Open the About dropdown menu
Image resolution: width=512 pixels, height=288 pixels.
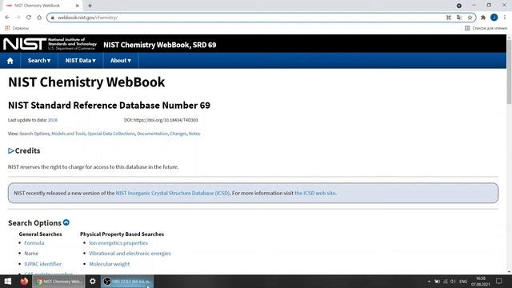tap(121, 61)
